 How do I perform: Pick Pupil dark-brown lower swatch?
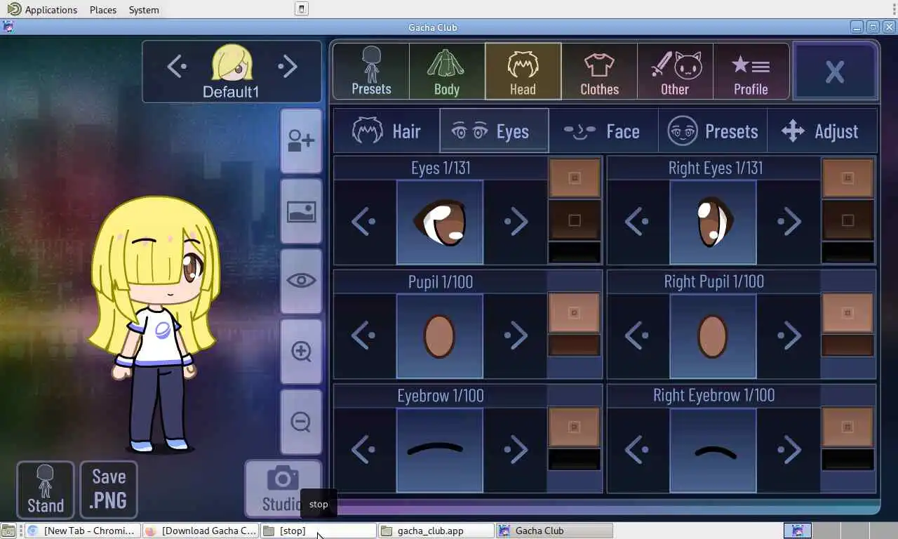coord(575,345)
